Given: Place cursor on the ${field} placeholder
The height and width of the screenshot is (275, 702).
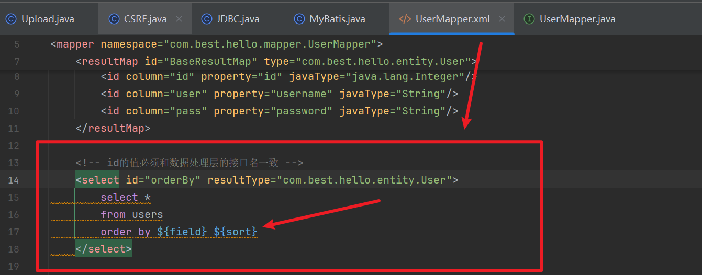Looking at the screenshot, I should pyautogui.click(x=182, y=232).
